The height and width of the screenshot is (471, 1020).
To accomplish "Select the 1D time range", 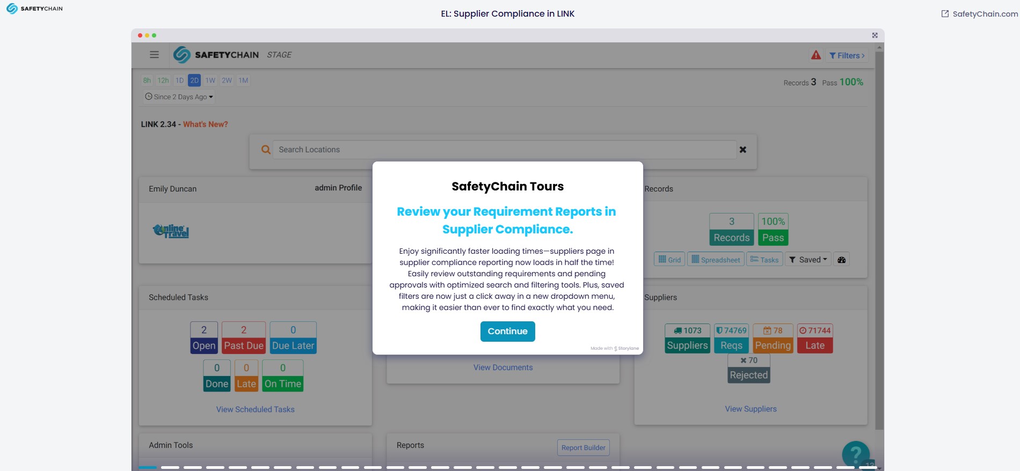I will click(x=180, y=80).
